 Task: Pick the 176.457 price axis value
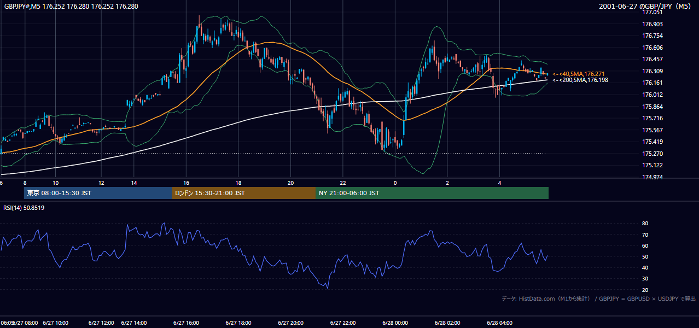(653, 59)
